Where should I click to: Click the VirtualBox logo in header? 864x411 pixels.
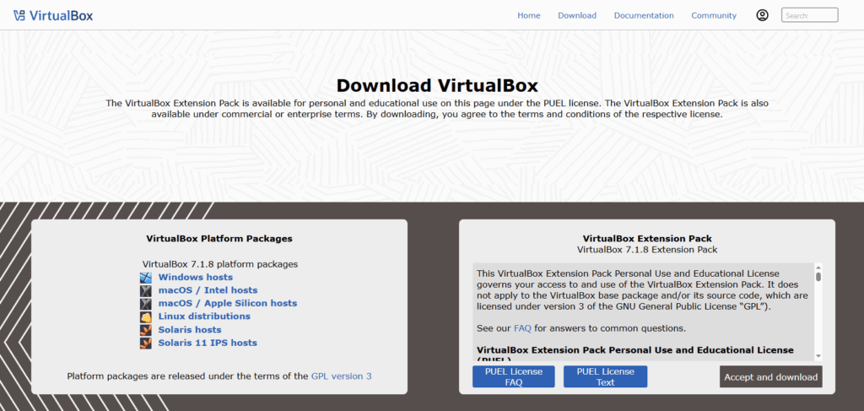coord(53,15)
